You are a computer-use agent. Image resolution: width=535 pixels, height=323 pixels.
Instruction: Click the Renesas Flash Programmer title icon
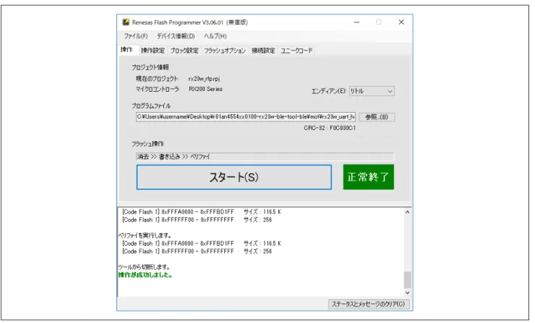coord(126,22)
